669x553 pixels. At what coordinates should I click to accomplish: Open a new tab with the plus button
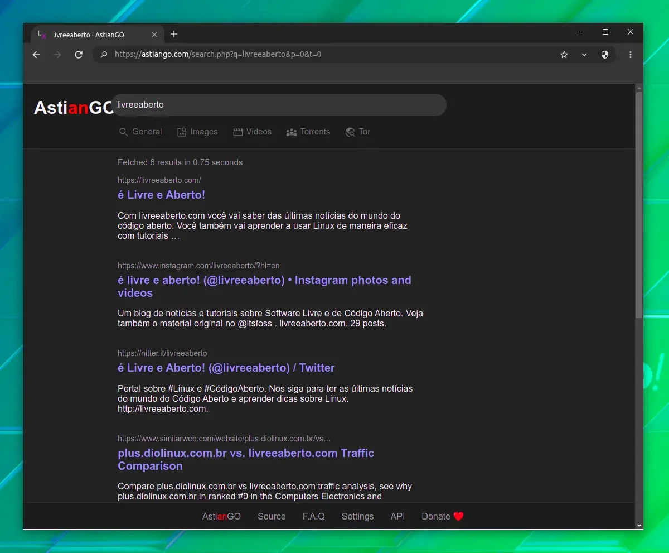[174, 35]
